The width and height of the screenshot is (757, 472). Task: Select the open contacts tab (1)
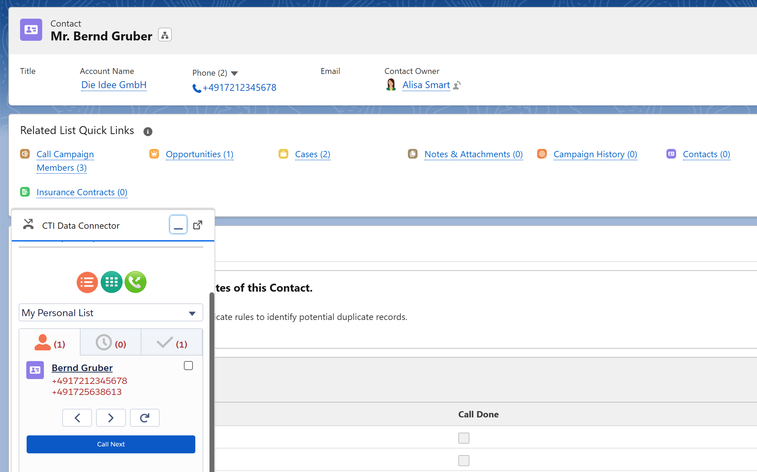[x=50, y=342]
